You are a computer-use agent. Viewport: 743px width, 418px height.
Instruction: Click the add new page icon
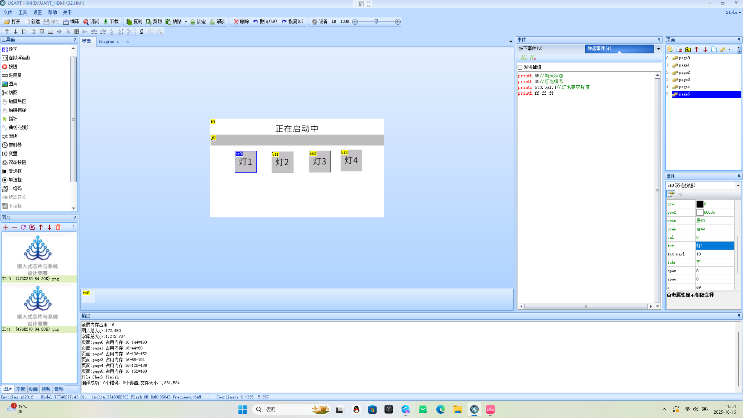pos(670,49)
